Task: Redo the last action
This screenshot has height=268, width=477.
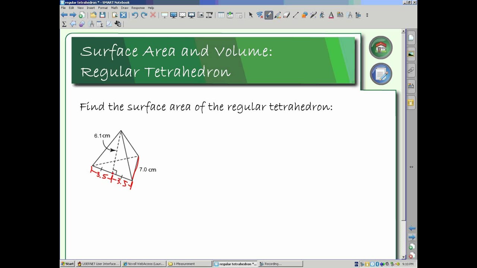Action: click(144, 15)
